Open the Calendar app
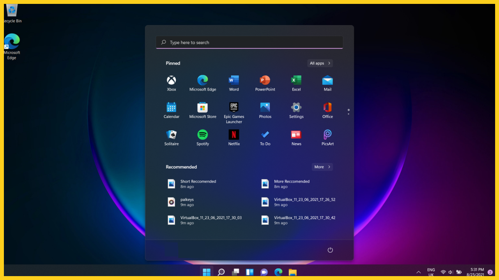Image resolution: width=499 pixels, height=280 pixels. (x=172, y=111)
